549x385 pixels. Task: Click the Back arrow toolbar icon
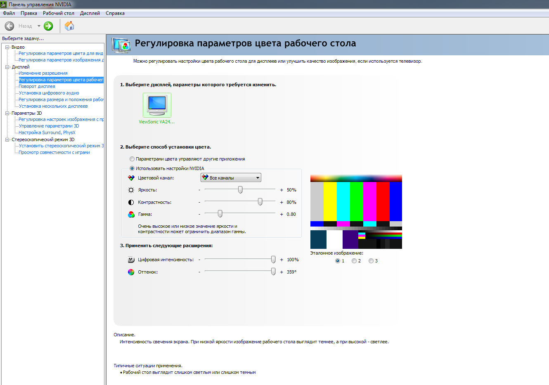(x=9, y=26)
